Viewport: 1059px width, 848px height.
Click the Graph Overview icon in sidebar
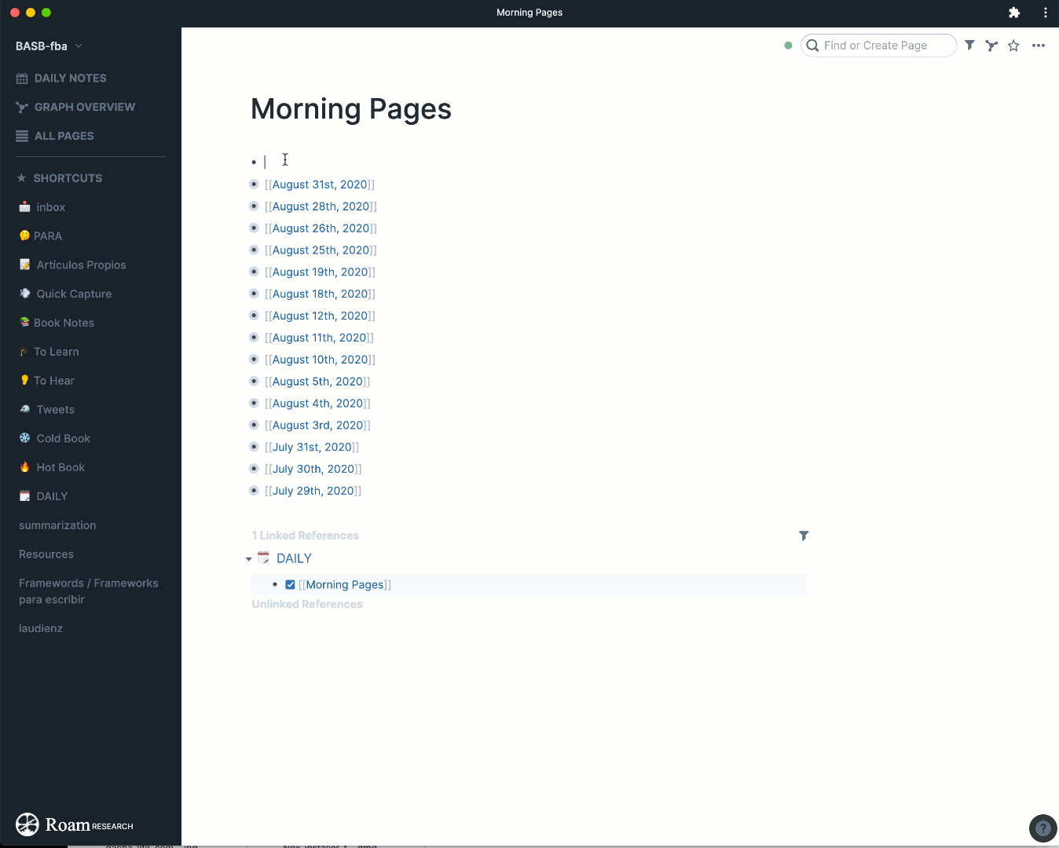[22, 107]
